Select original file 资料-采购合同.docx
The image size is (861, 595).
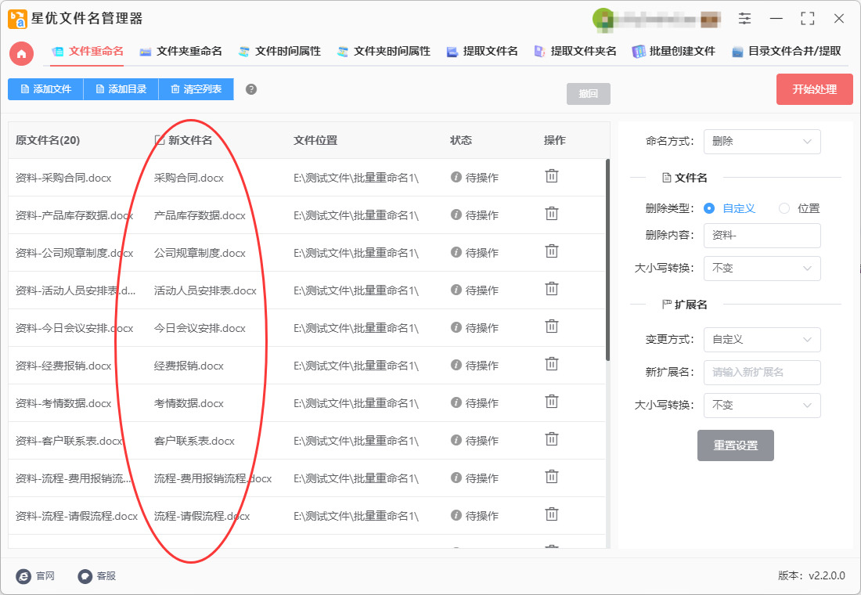(x=63, y=178)
